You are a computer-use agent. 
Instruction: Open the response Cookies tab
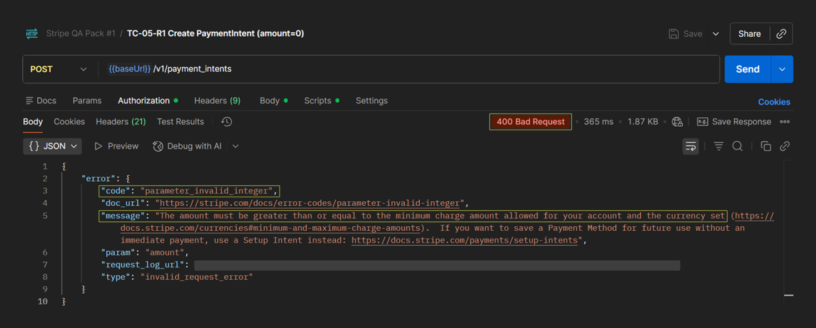pos(69,122)
